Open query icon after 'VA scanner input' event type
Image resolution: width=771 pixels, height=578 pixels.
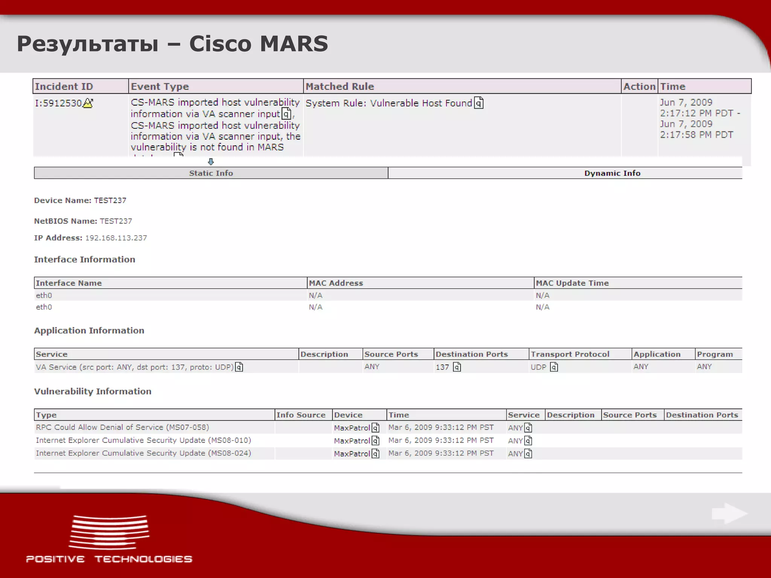pyautogui.click(x=286, y=113)
